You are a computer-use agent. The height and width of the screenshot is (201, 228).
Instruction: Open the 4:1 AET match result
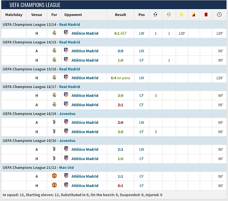tap(120, 33)
